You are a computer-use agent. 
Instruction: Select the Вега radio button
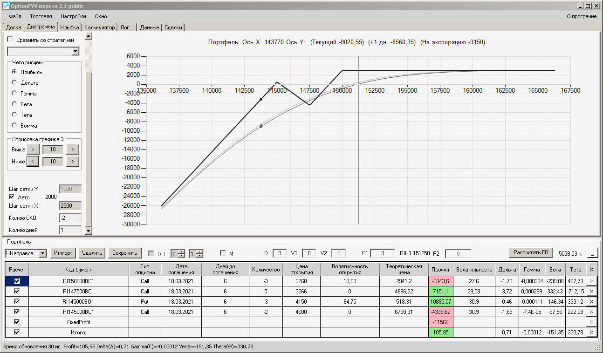14,104
